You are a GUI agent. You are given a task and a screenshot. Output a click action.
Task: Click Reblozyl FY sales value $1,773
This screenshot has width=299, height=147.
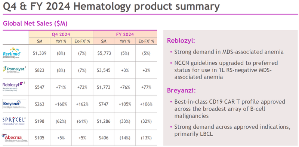104,88
